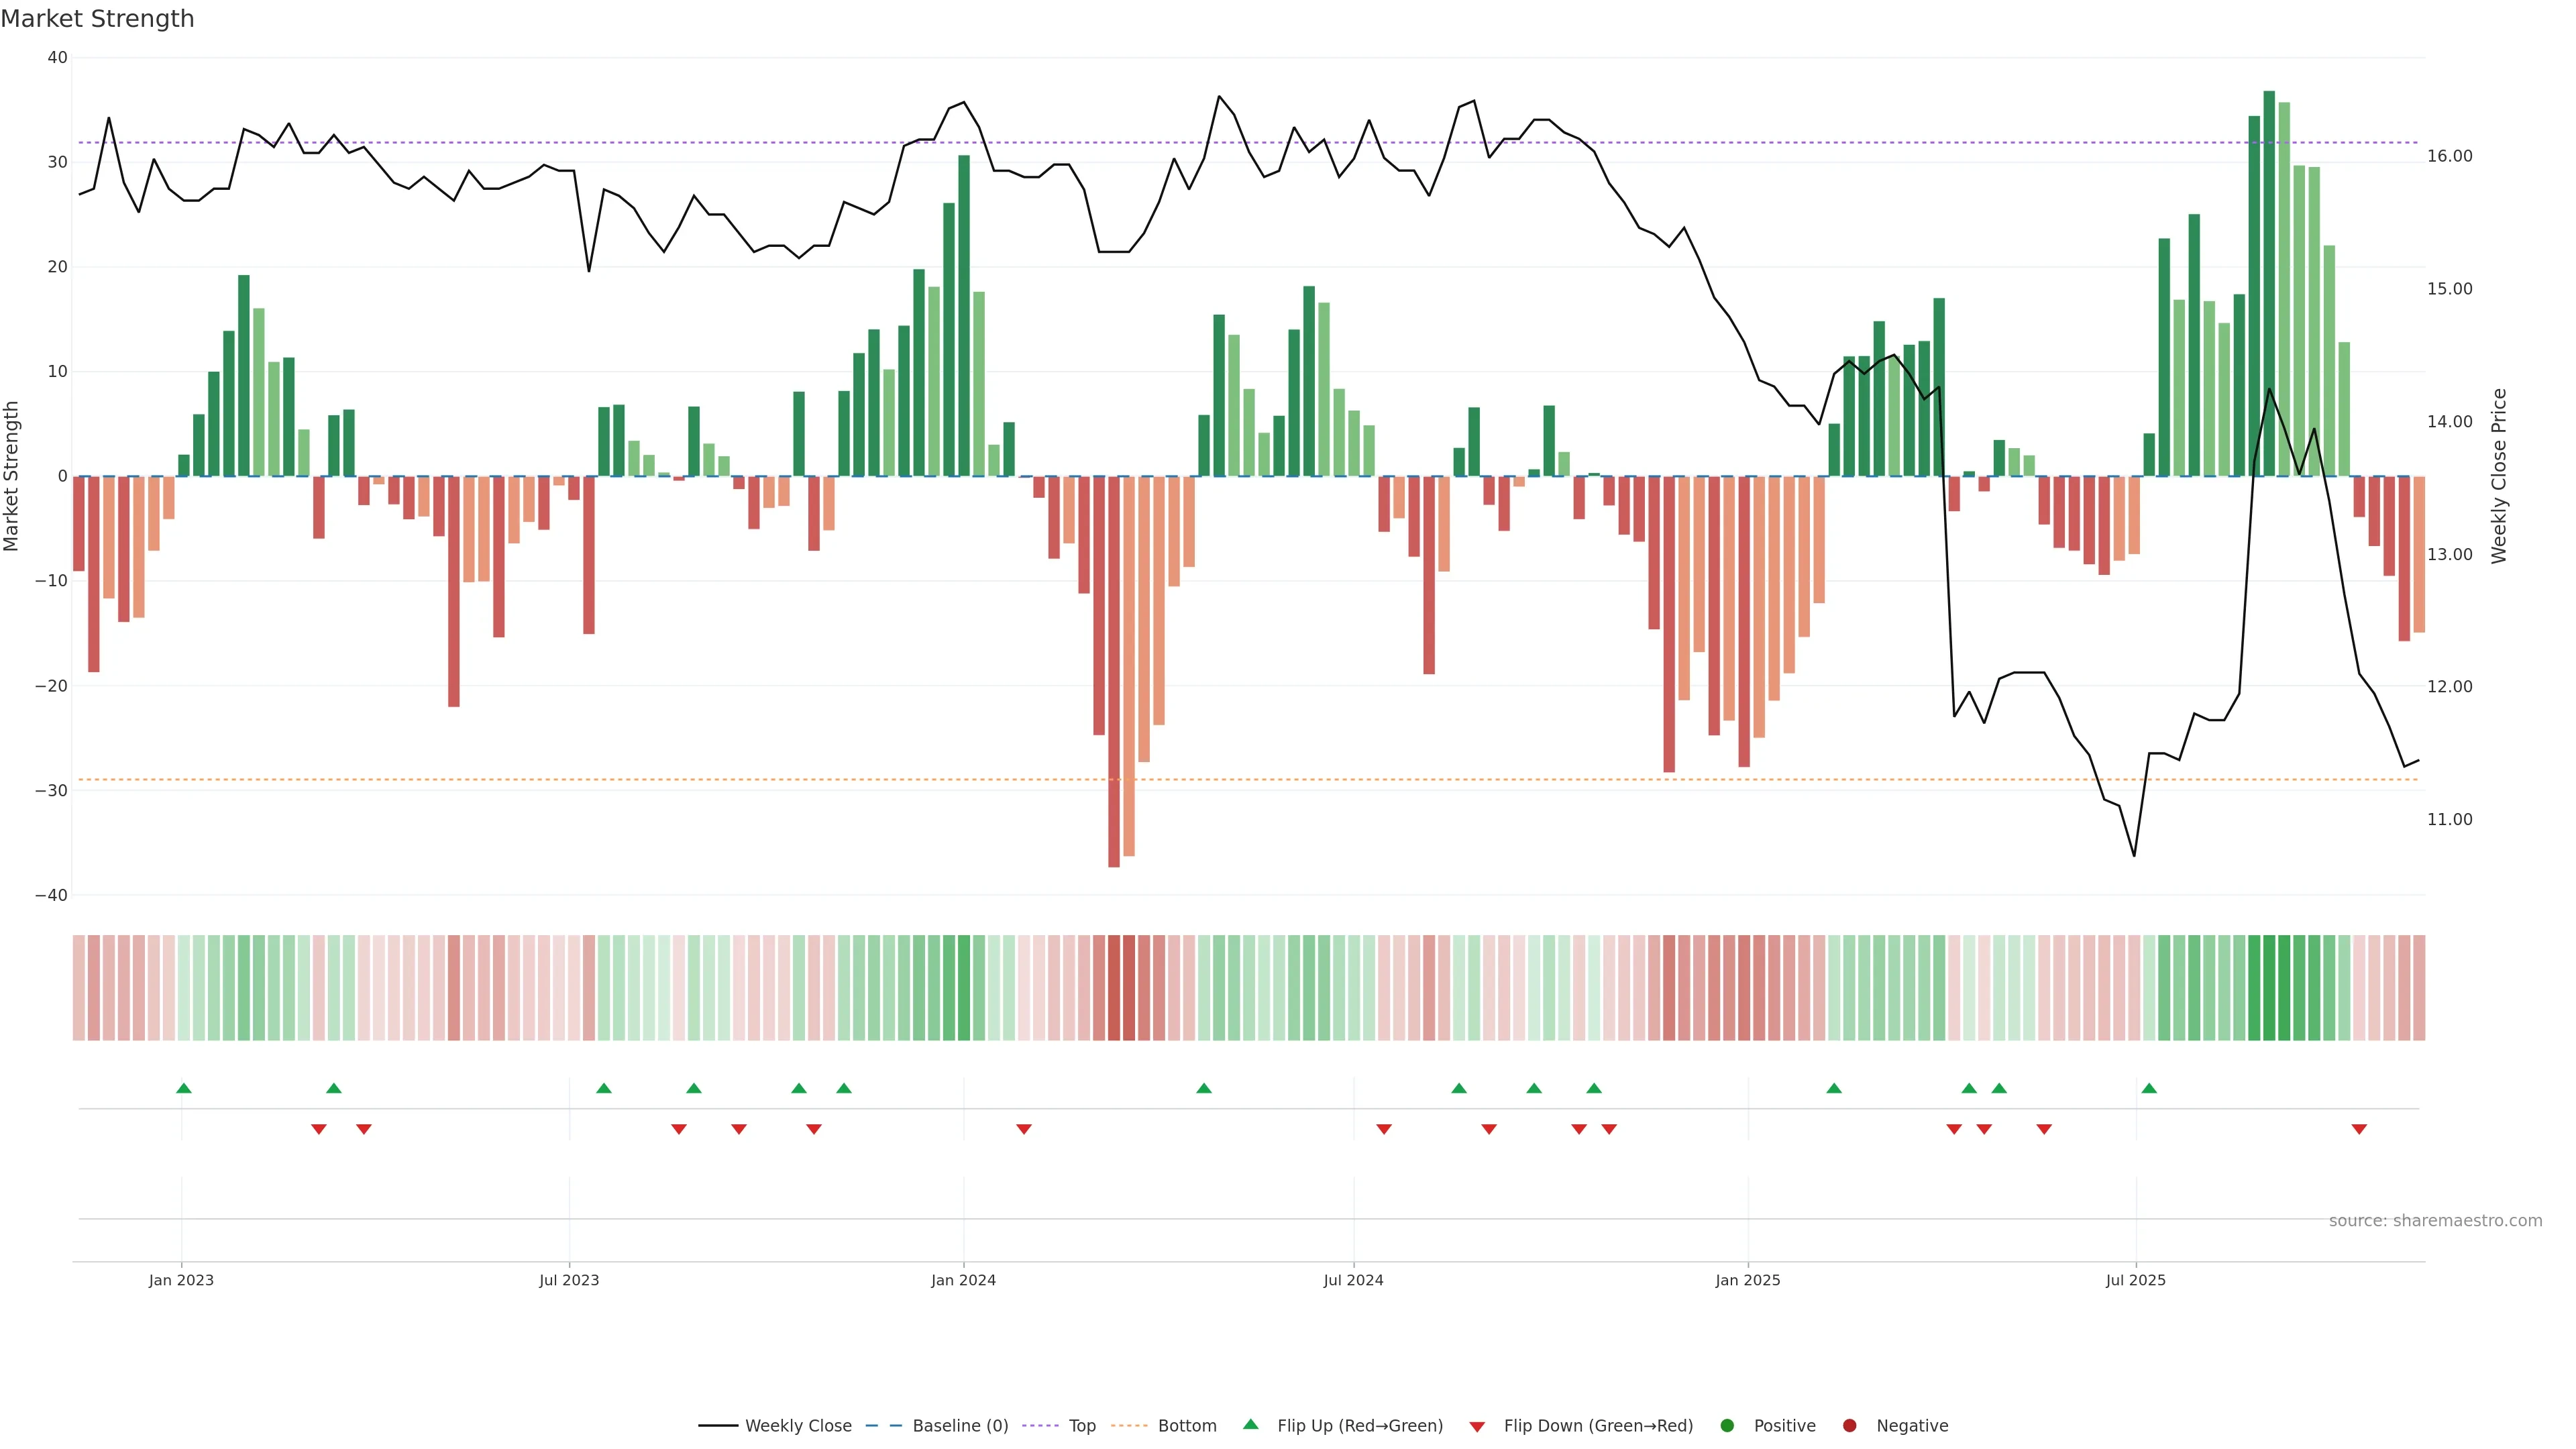The width and height of the screenshot is (2576, 1449).
Task: Click the Market Strength chart title
Action: (97, 19)
